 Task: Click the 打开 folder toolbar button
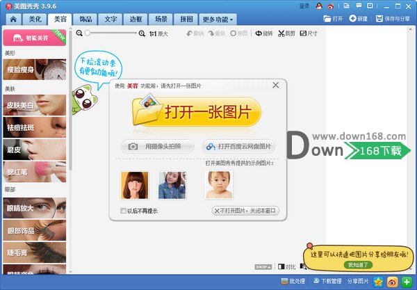click(x=333, y=19)
